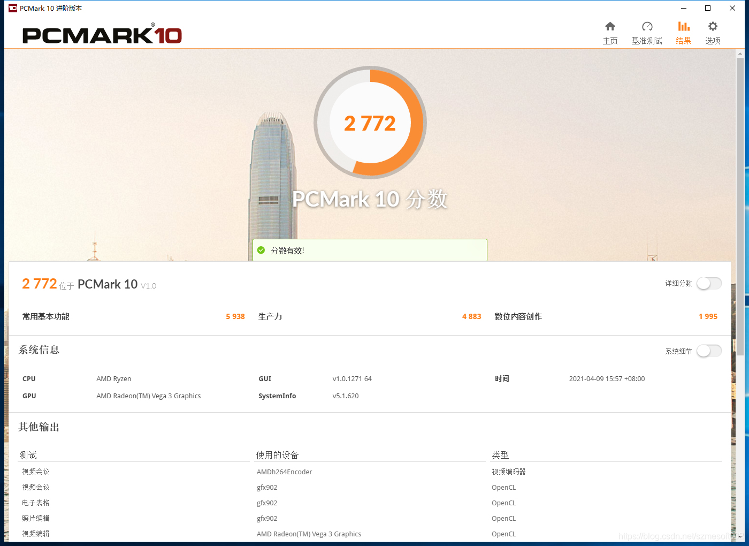Open the 选项 options gear icon
This screenshot has height=546, width=749.
pos(713,26)
